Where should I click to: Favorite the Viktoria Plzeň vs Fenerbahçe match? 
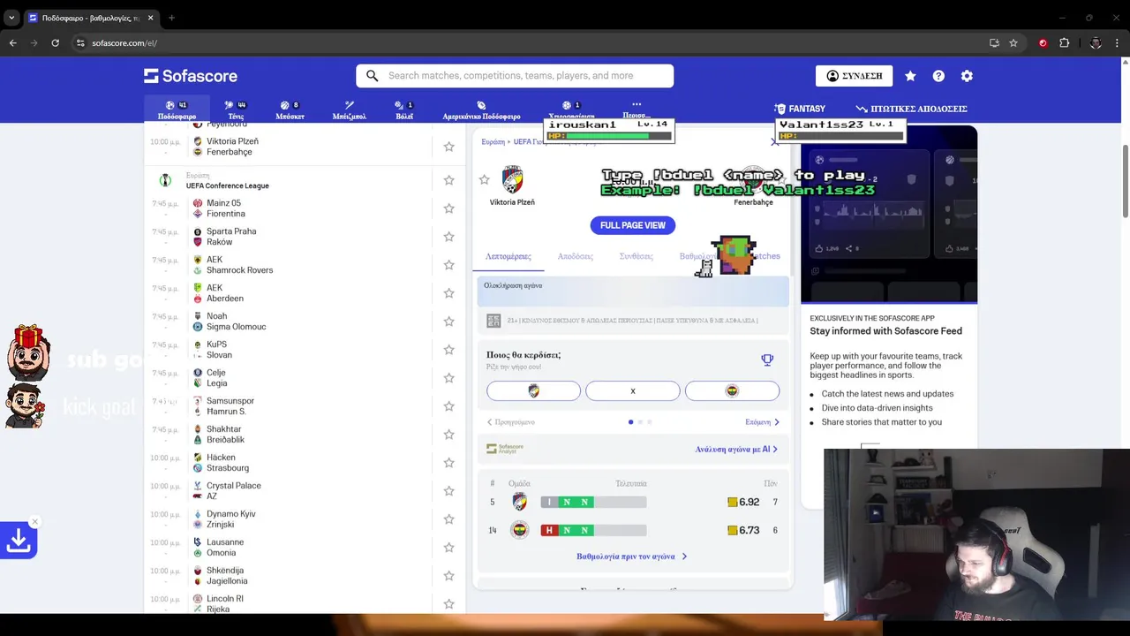(448, 147)
